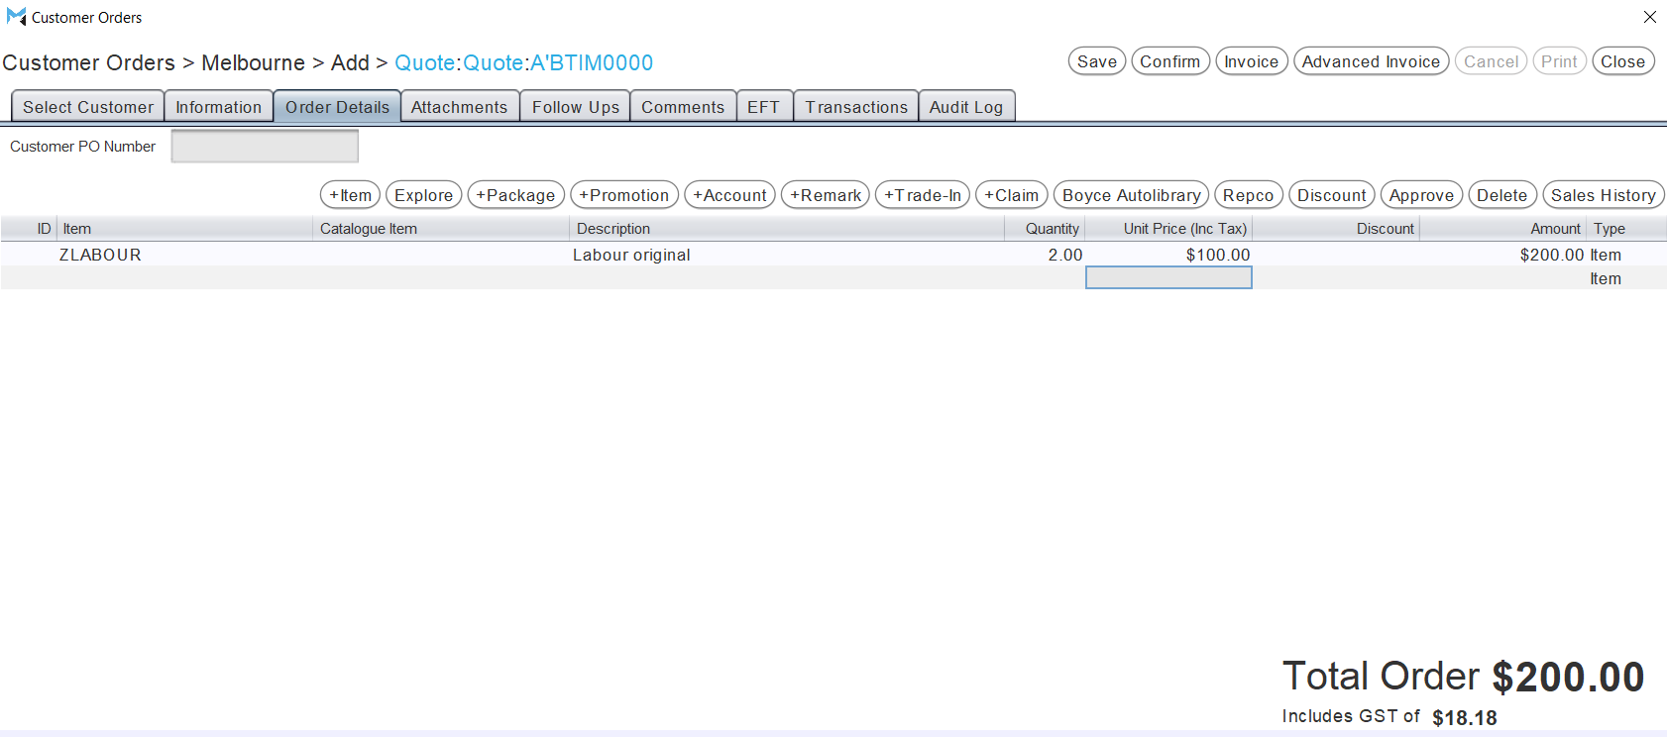Sort by the Item column header

tap(185, 229)
